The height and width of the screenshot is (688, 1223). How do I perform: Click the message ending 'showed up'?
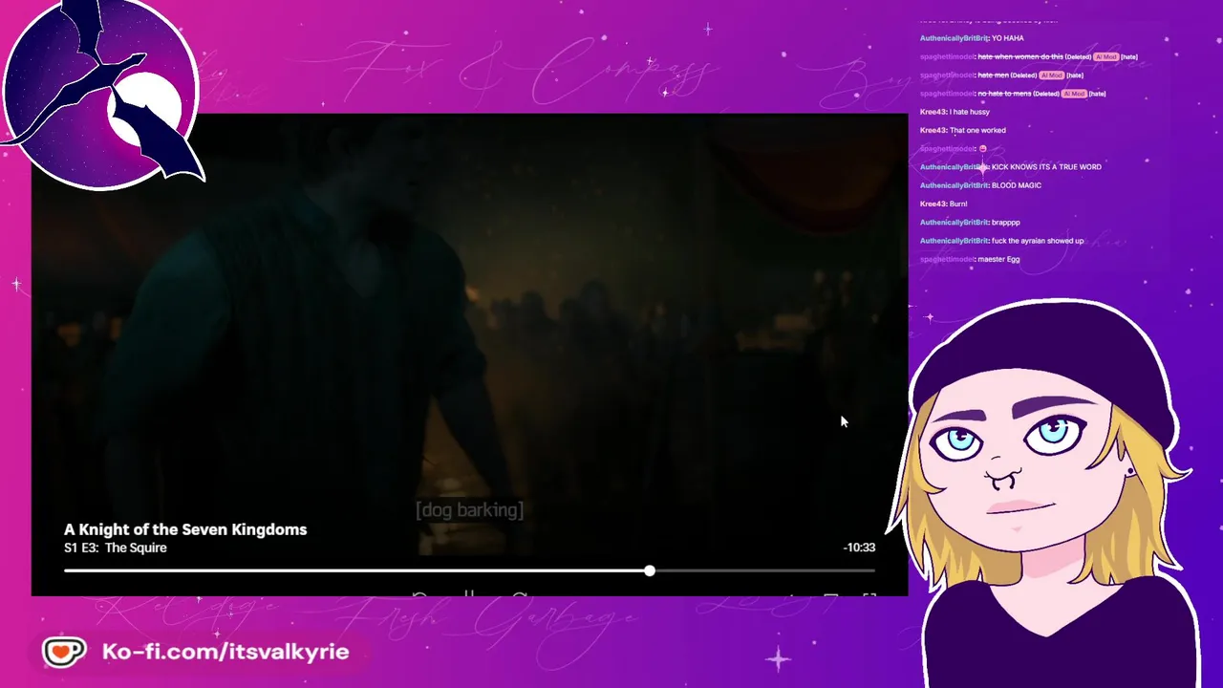(1038, 241)
